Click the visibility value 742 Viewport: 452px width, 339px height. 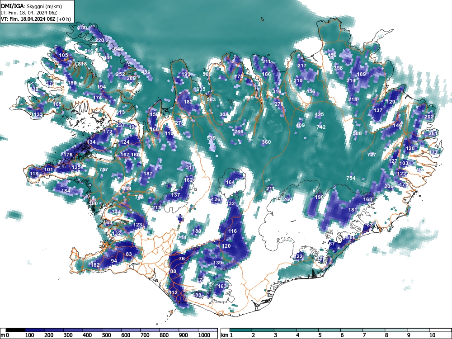point(321,127)
